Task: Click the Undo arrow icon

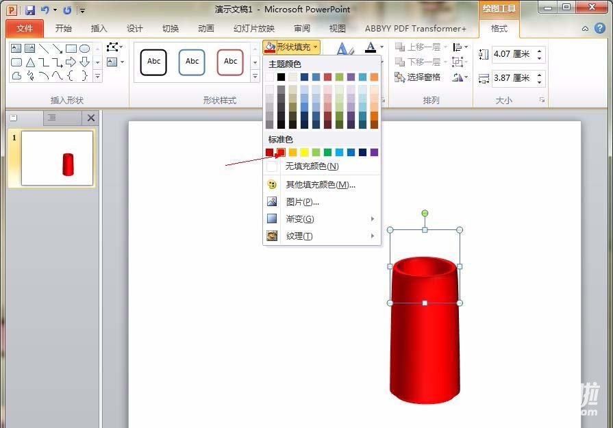Action: tap(45, 10)
